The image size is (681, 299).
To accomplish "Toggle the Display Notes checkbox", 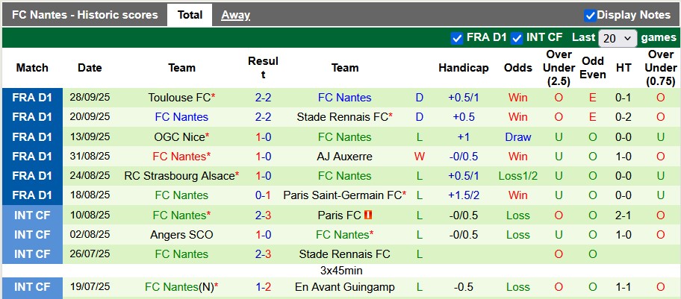I will 590,15.
